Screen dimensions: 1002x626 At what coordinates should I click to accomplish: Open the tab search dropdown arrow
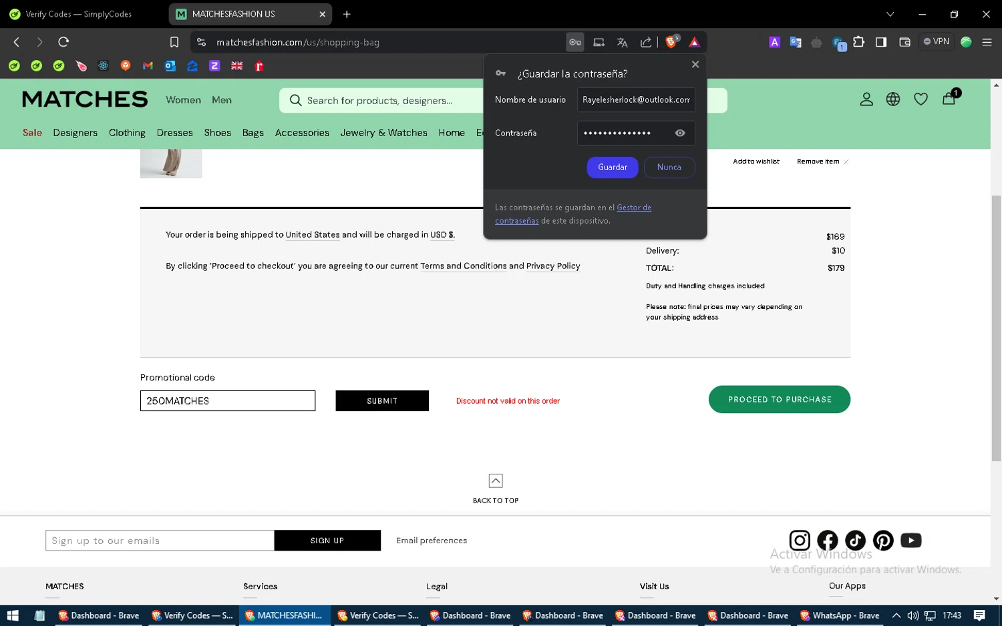pos(890,14)
